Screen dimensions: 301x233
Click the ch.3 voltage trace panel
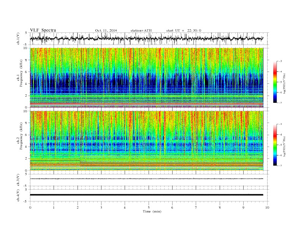tap(149, 180)
